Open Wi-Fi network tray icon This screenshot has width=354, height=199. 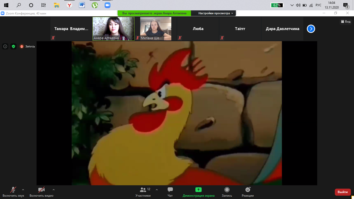click(x=311, y=5)
